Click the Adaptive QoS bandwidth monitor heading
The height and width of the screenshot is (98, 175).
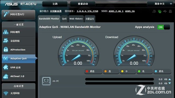point(70,27)
